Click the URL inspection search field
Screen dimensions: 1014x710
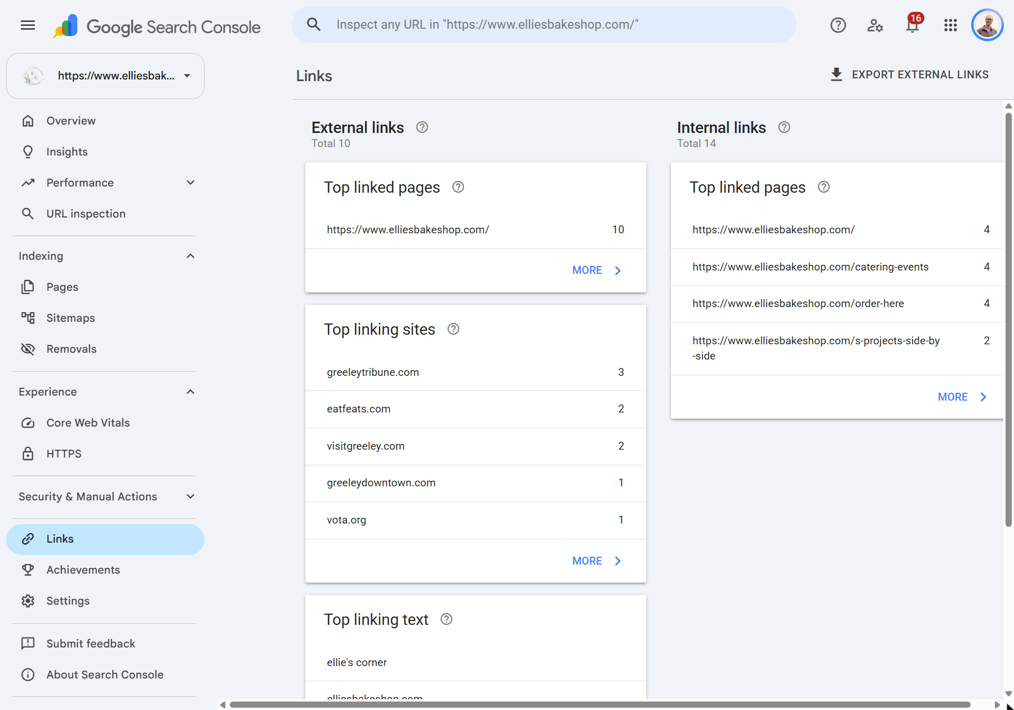coord(544,25)
